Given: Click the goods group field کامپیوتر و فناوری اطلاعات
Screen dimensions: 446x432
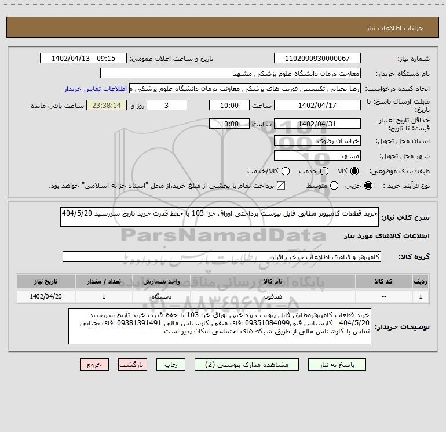Looking at the screenshot, I should pos(222,256).
